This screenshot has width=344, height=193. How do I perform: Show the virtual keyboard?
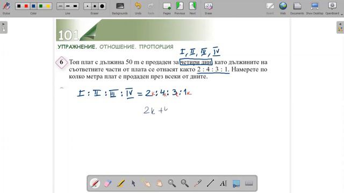click(249, 183)
